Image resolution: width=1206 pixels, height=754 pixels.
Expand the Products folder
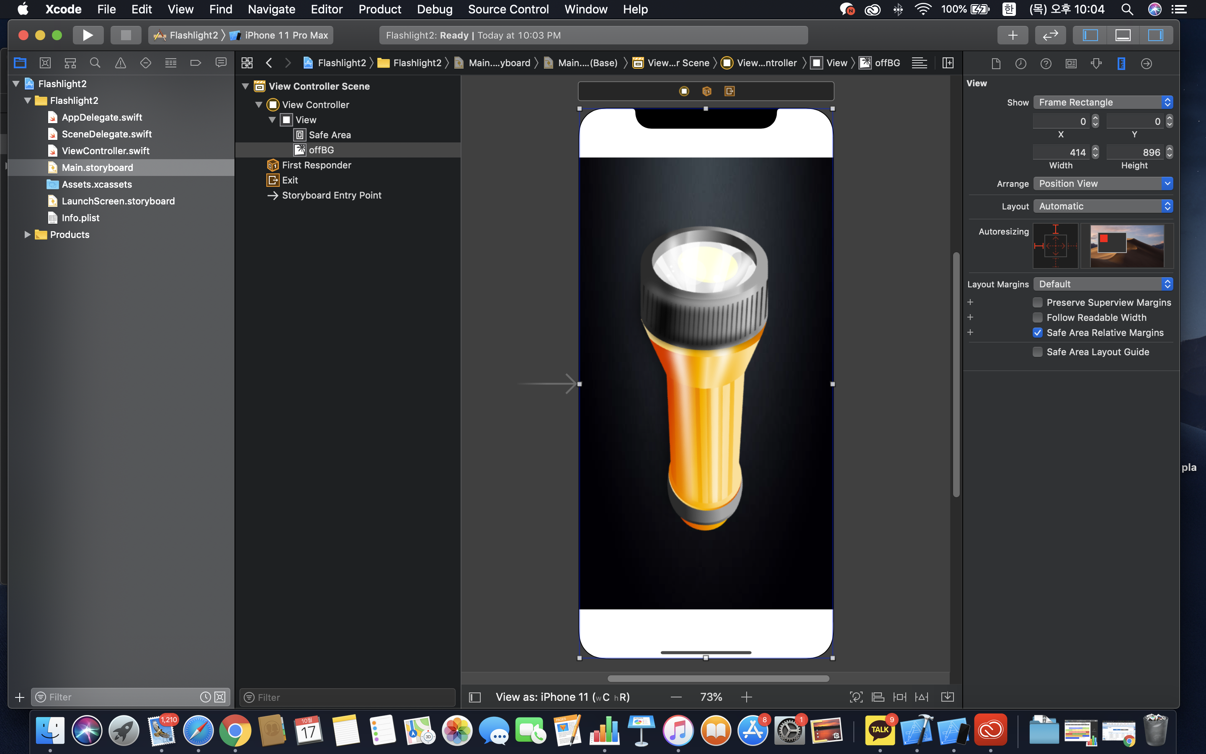(27, 235)
